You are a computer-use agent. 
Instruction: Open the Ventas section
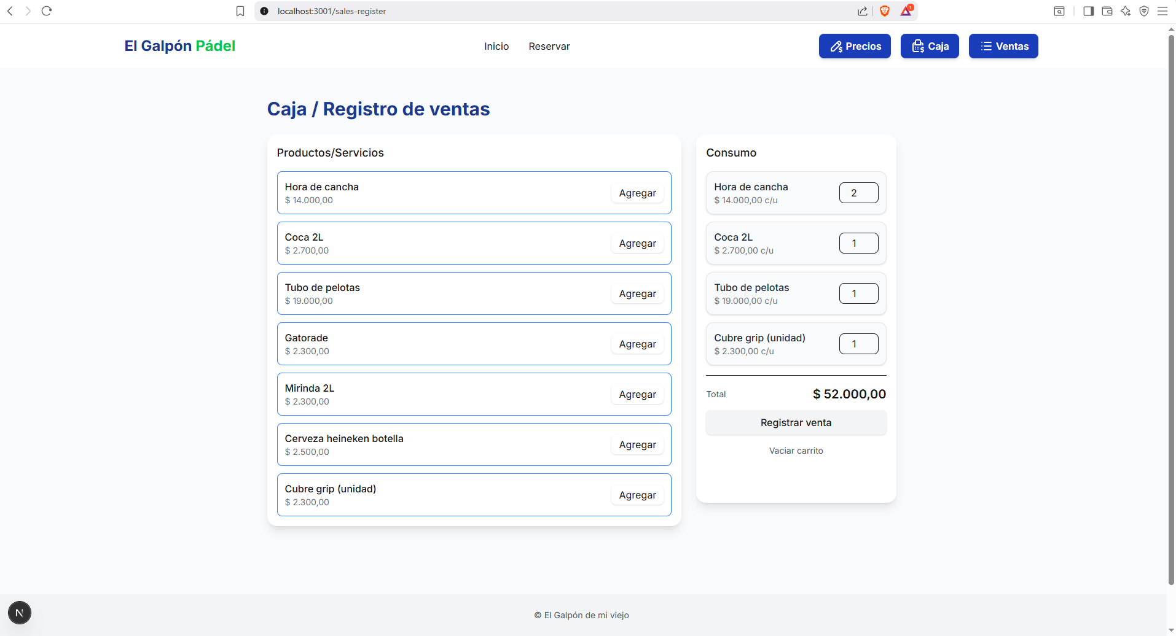click(1003, 46)
